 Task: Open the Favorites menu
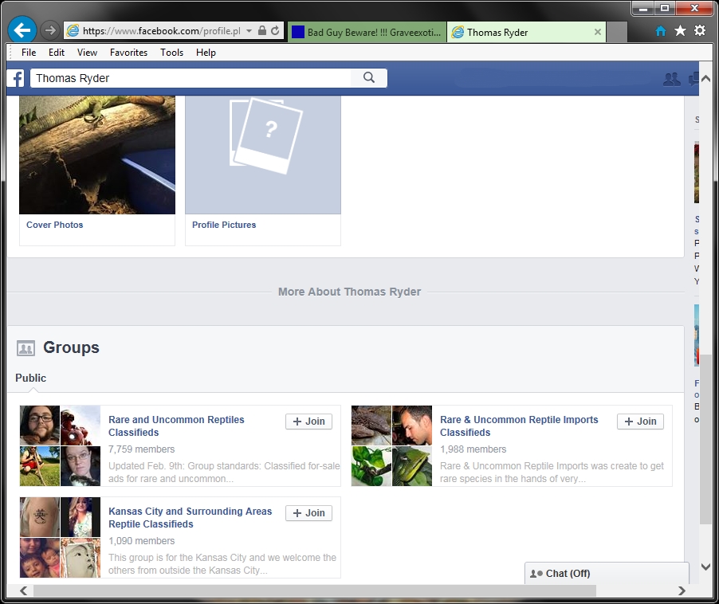click(x=128, y=53)
